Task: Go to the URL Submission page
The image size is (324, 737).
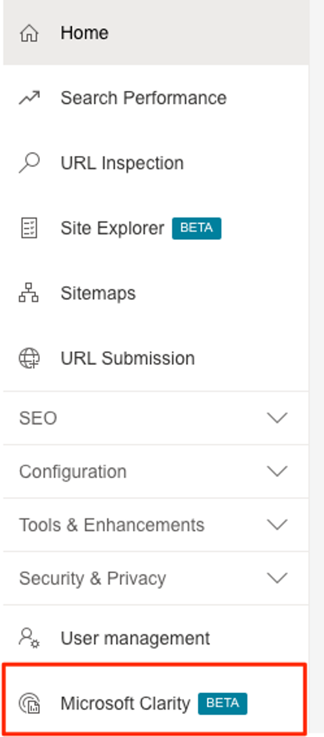Action: coord(156,358)
